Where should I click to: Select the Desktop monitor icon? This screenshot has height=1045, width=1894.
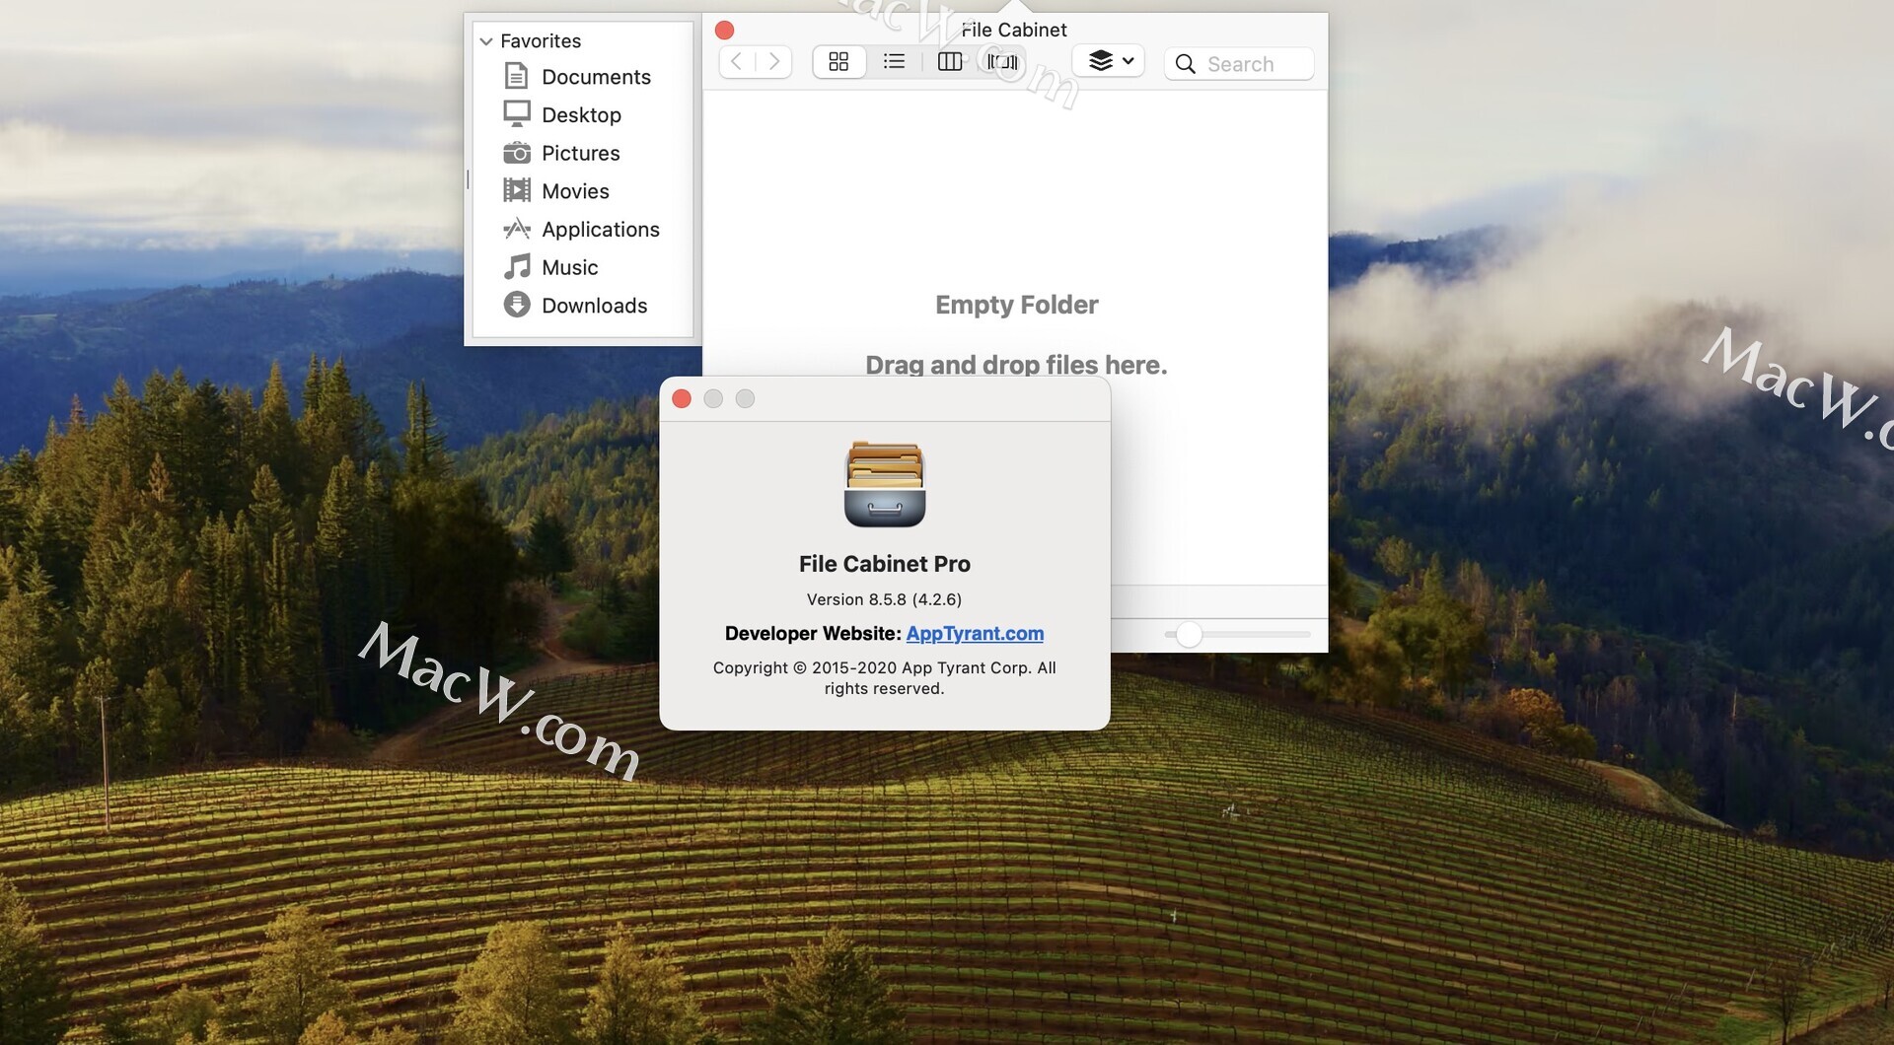tap(517, 114)
